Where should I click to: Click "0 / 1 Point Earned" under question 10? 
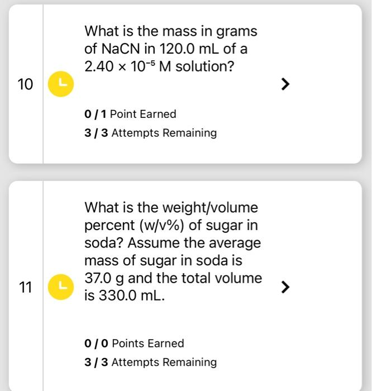pos(130,114)
